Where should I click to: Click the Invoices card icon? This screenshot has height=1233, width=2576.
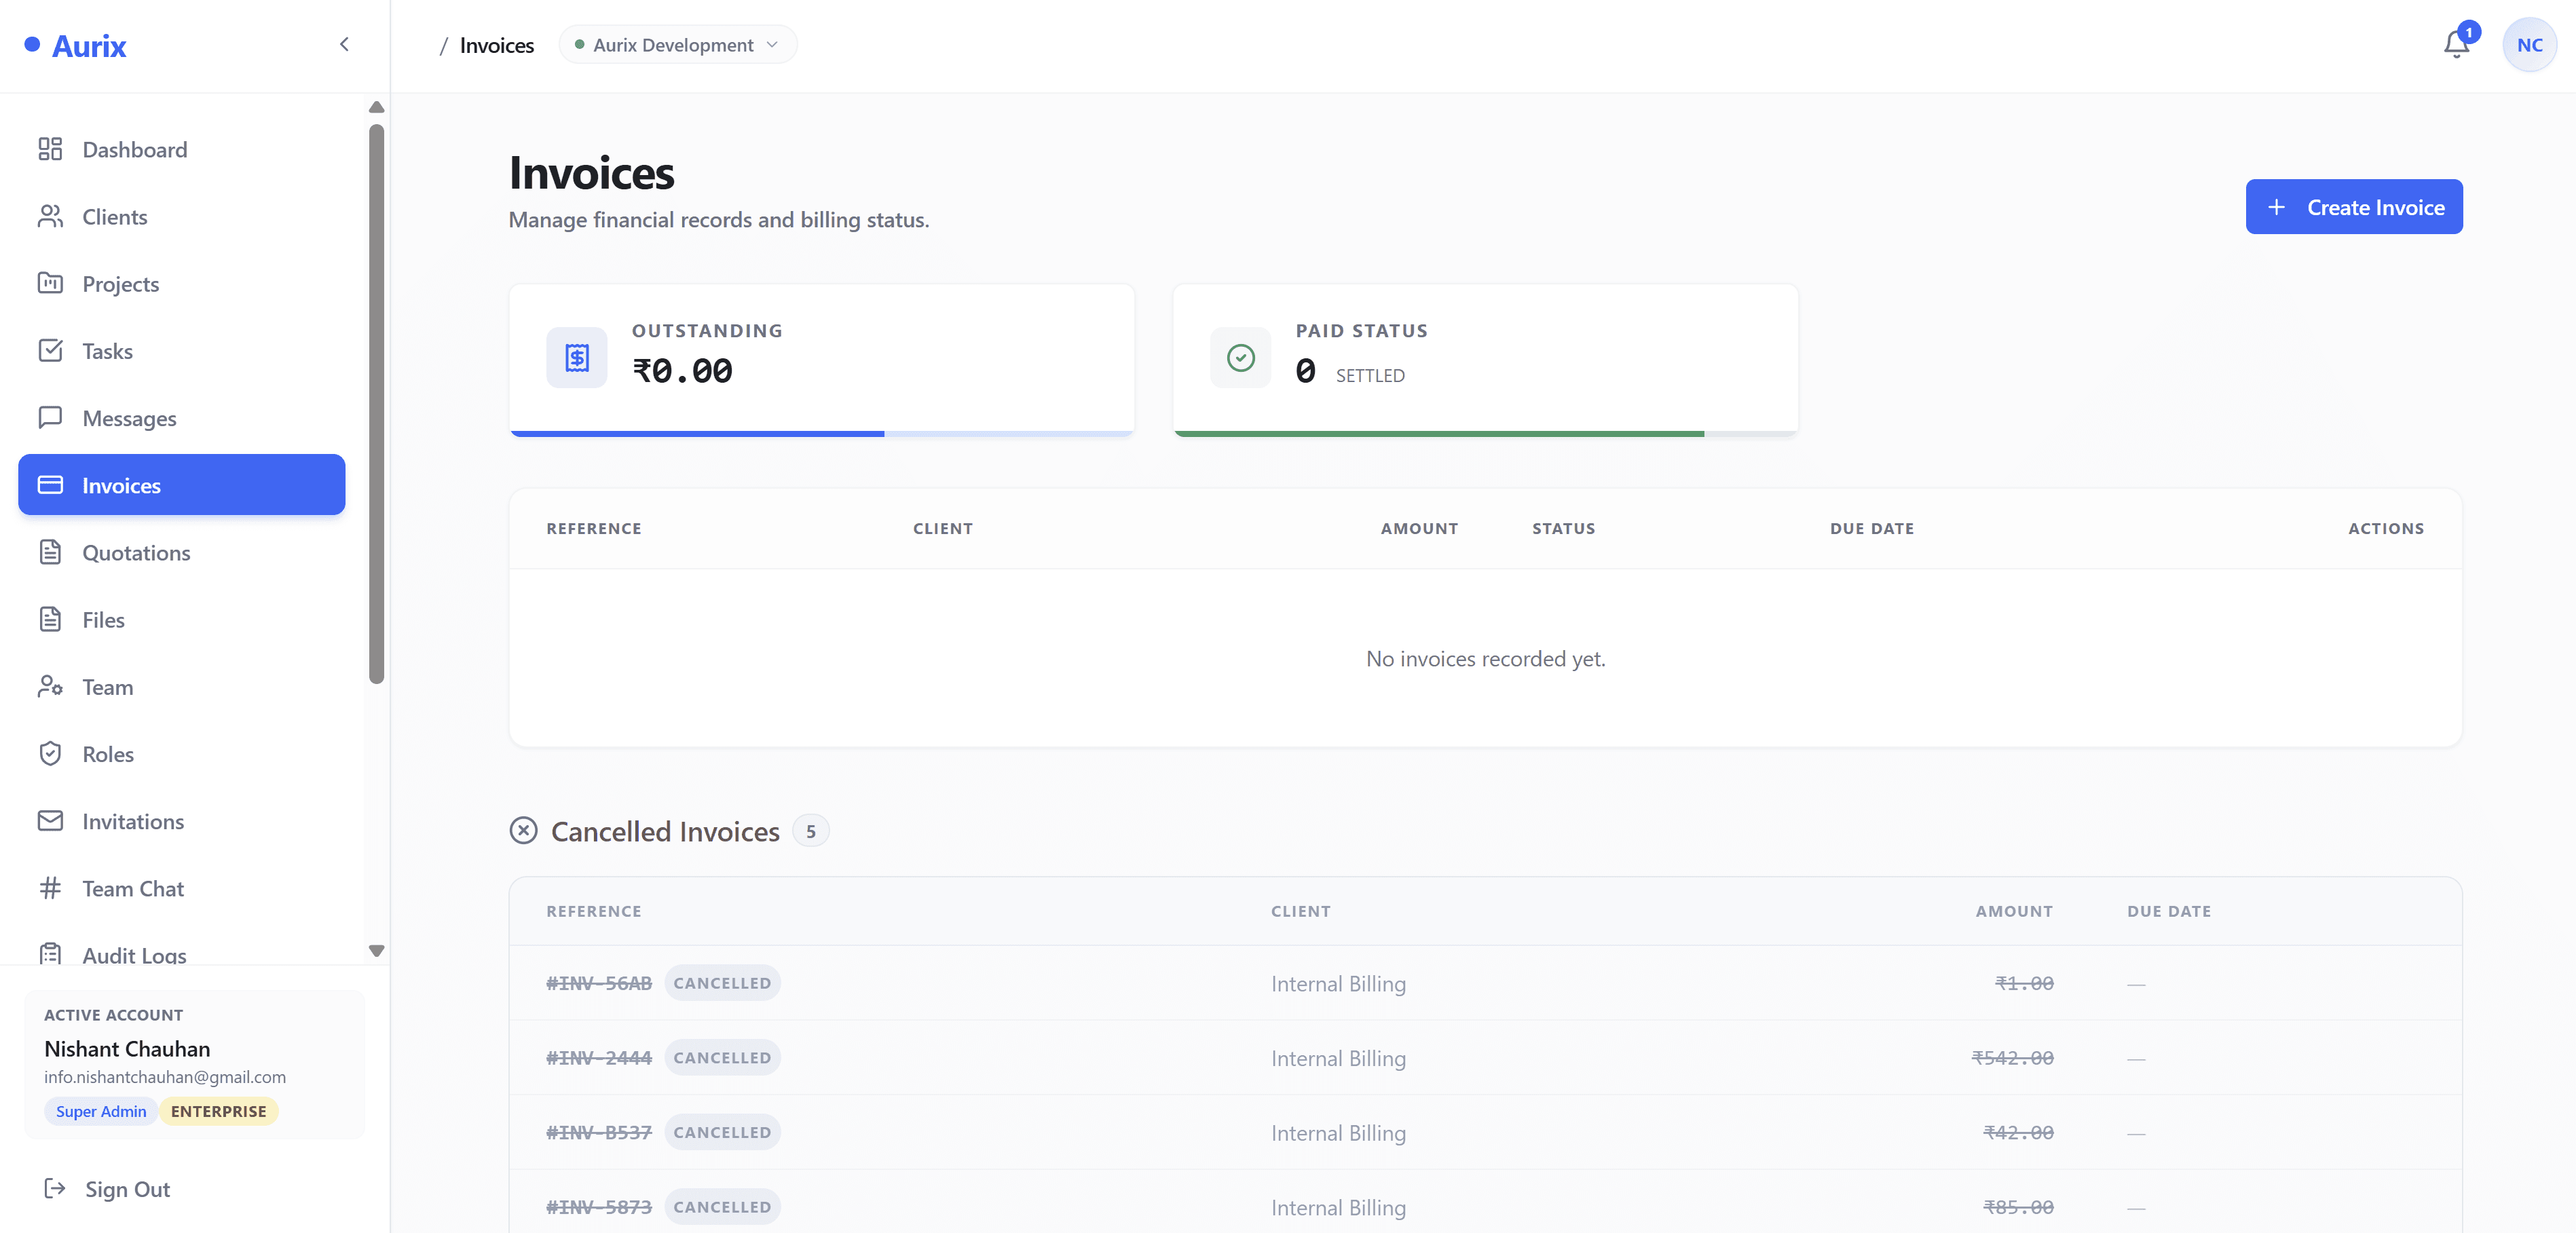tap(50, 485)
